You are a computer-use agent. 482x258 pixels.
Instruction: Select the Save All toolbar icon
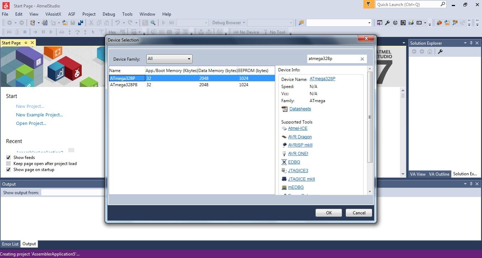tap(81, 23)
